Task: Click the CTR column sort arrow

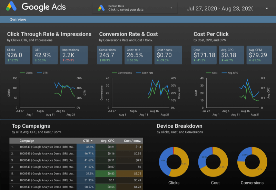Action: 92,141
